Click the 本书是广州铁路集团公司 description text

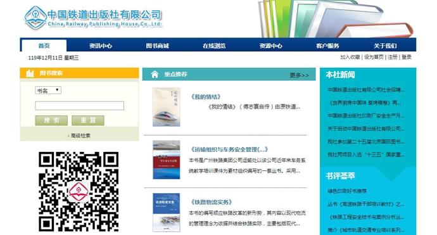[247, 165]
